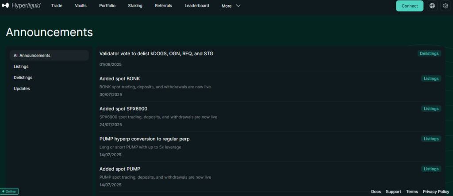453x196 pixels.
Task: Click the Online status indicator
Action: 9,192
